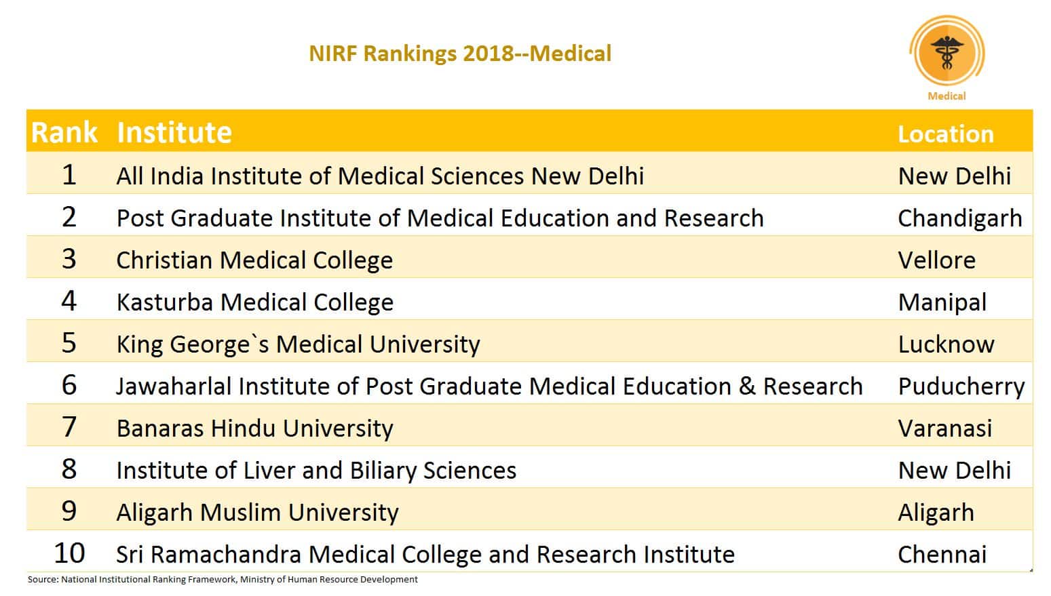Click the Chandigarh location cell

[959, 218]
